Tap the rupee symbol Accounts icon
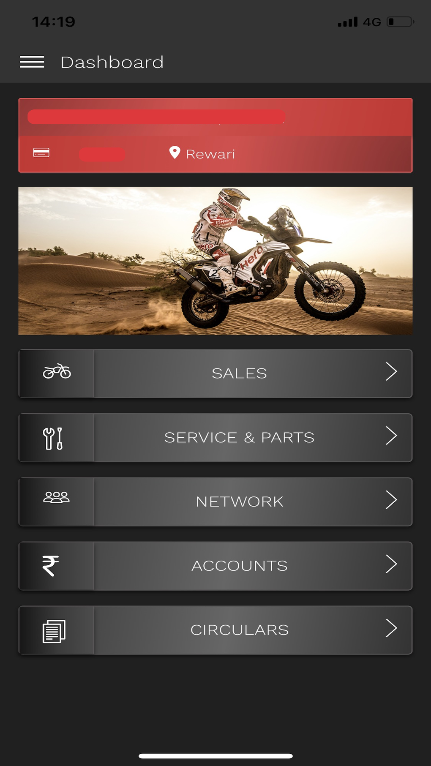Viewport: 431px width, 766px height. click(50, 566)
